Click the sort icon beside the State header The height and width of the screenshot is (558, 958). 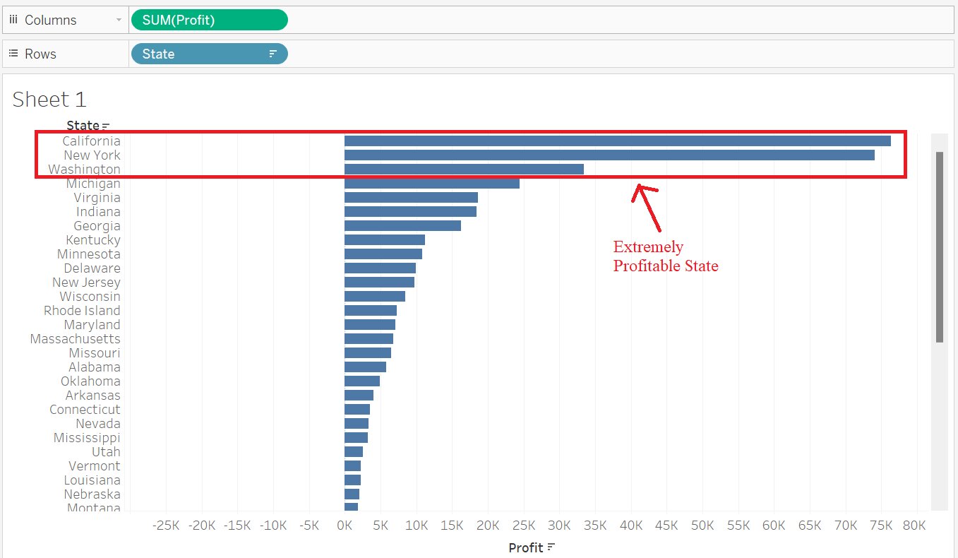pyautogui.click(x=104, y=124)
